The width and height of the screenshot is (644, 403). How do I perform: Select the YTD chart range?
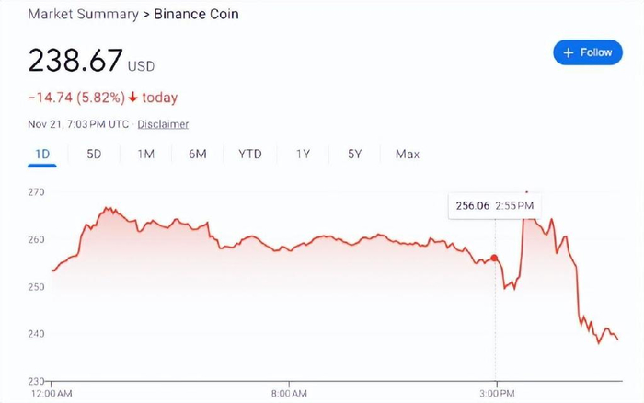[x=250, y=155]
